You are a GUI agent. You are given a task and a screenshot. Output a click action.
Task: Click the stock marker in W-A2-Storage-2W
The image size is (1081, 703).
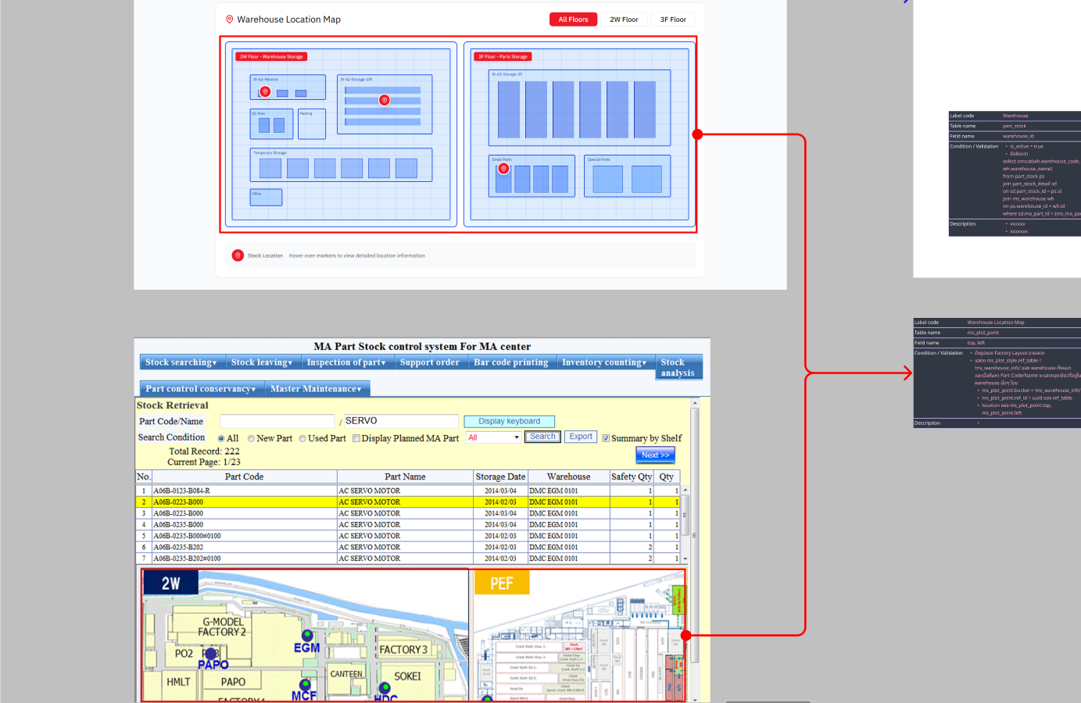384,100
